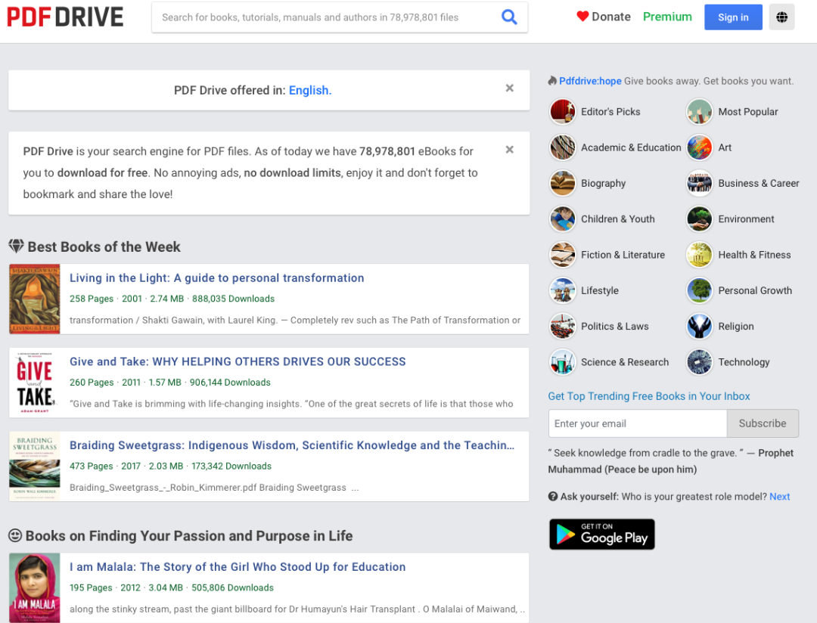The width and height of the screenshot is (817, 623).
Task: Click the Religion category icon
Action: [699, 326]
